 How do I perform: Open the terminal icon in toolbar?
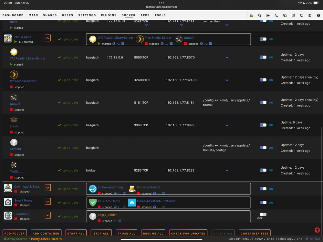pyautogui.click(x=276, y=16)
